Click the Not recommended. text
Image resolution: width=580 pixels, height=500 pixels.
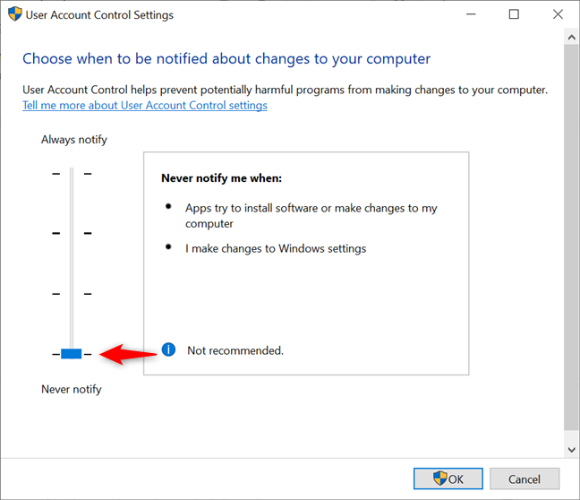click(x=235, y=350)
